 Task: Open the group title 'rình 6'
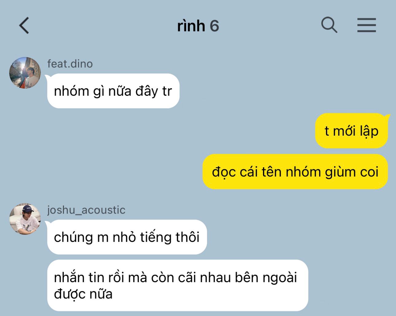coord(198,26)
